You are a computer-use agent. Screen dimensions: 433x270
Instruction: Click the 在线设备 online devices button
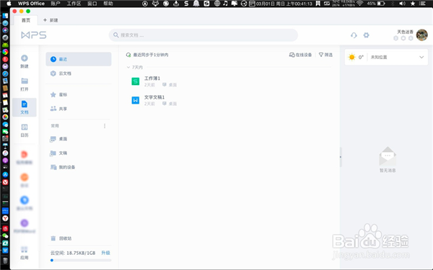tap(300, 55)
